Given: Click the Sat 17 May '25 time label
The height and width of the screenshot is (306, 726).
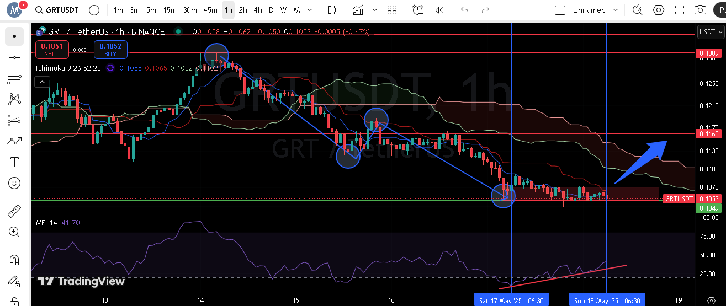Looking at the screenshot, I should [x=512, y=300].
